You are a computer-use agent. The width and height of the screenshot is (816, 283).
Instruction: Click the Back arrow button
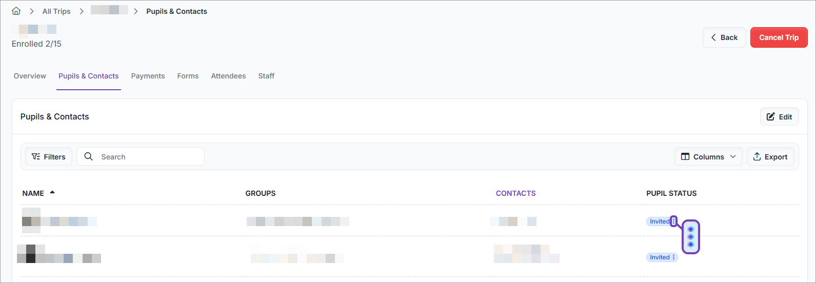pos(724,37)
